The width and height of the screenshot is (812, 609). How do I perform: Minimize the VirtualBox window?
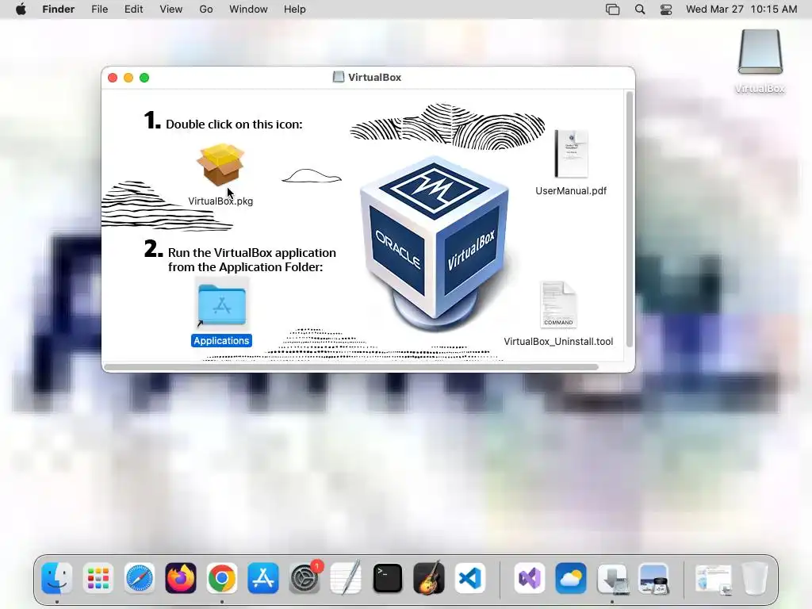coord(128,78)
